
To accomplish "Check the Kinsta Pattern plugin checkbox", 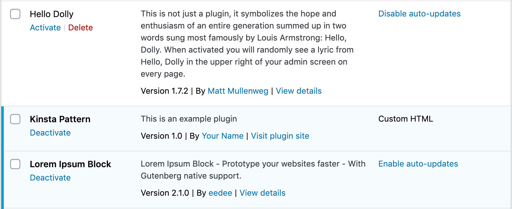I will coord(15,119).
